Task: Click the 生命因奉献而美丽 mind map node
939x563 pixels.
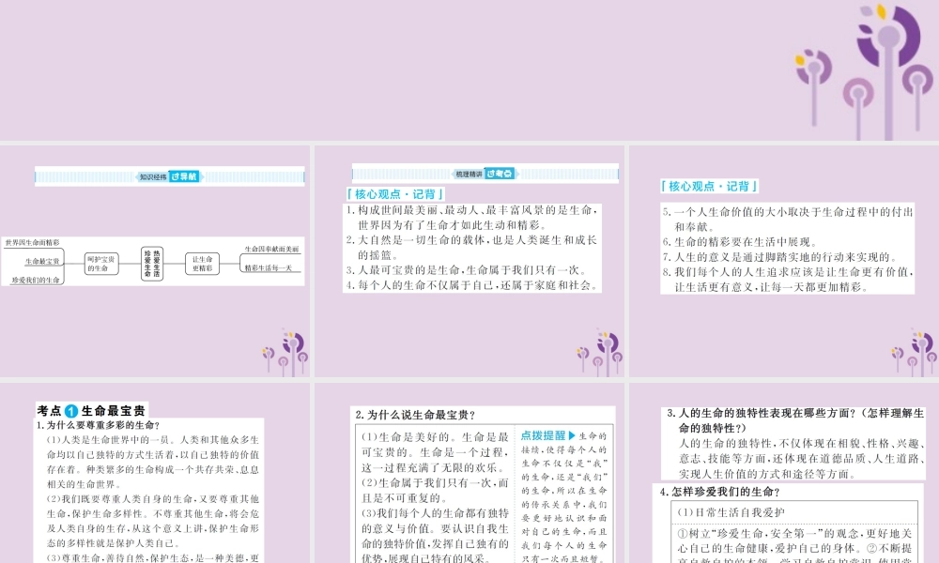Action: [x=271, y=249]
